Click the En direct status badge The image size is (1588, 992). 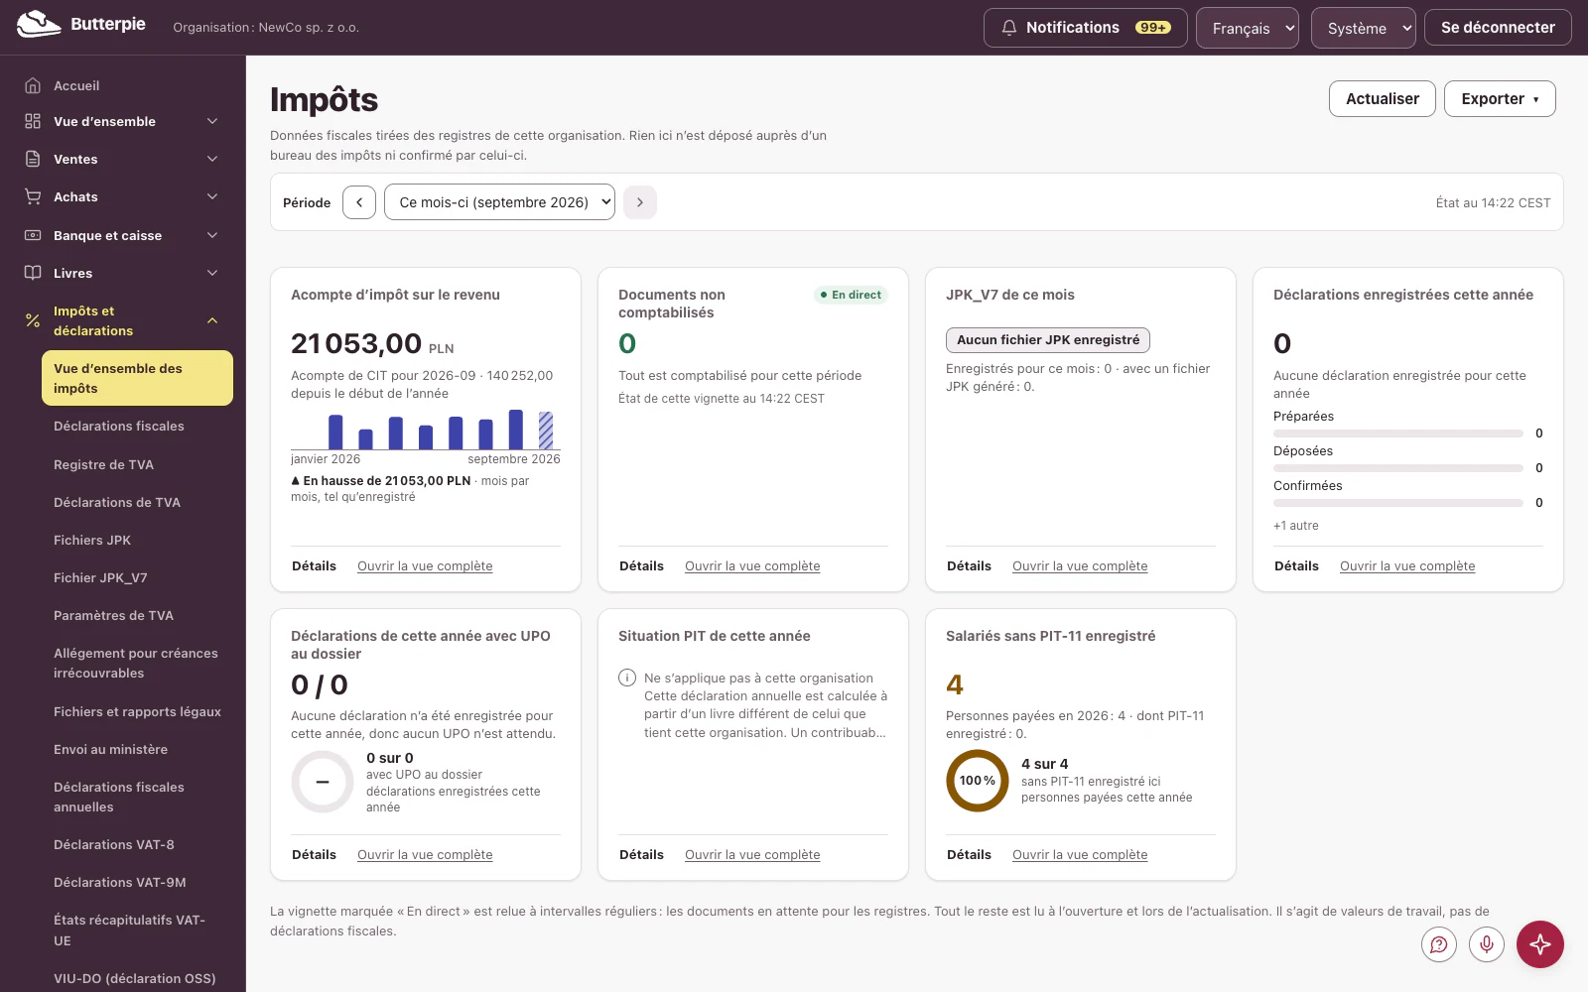[x=851, y=295]
